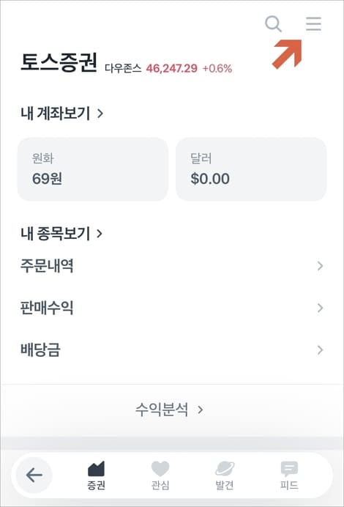Switch to the 피드 tab label

pos(289,485)
